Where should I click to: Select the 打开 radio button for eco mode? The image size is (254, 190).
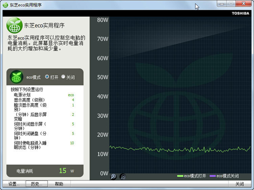(47, 77)
